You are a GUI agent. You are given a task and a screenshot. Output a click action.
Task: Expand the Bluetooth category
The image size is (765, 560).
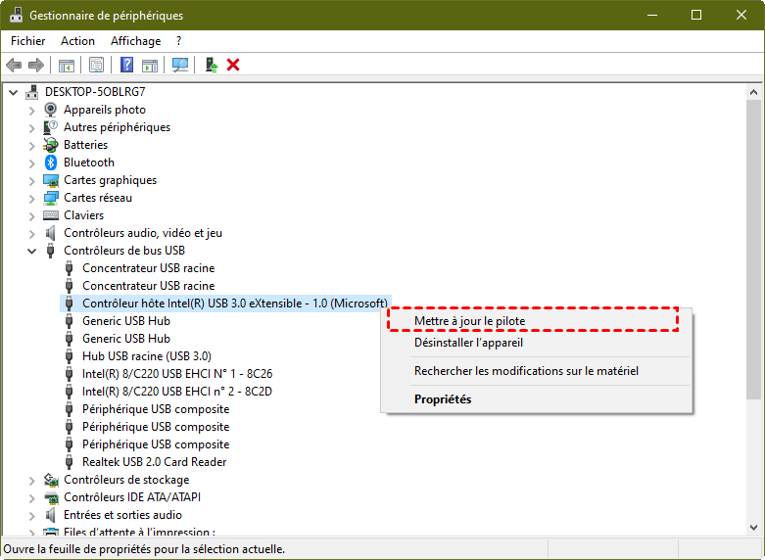coord(31,163)
